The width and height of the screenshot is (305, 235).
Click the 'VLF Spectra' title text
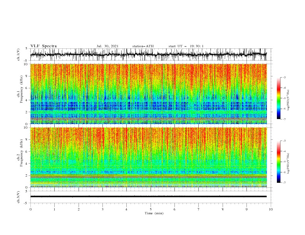[44, 46]
